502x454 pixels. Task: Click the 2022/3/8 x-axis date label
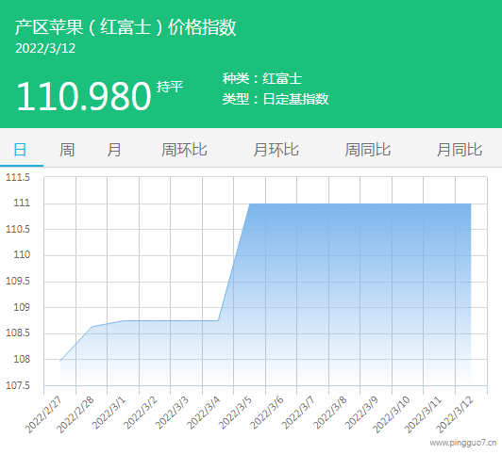(x=330, y=413)
